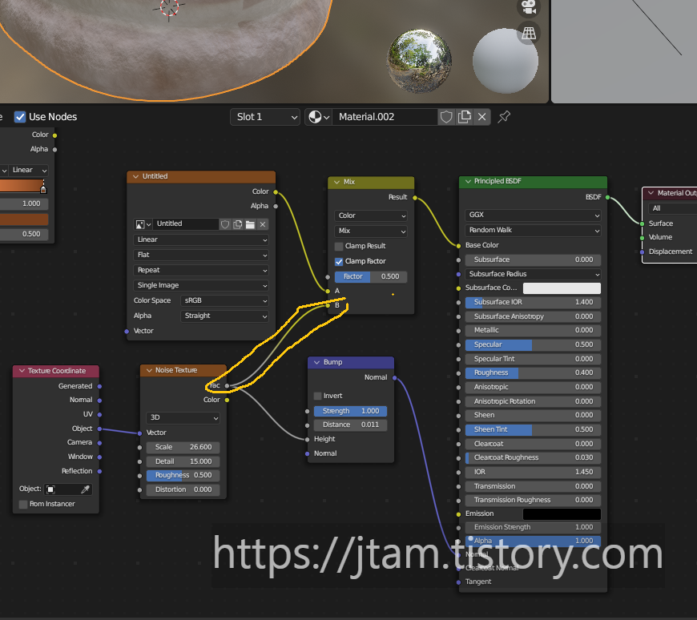This screenshot has width=697, height=620.
Task: Click the Bump Distance field
Action: coord(350,425)
